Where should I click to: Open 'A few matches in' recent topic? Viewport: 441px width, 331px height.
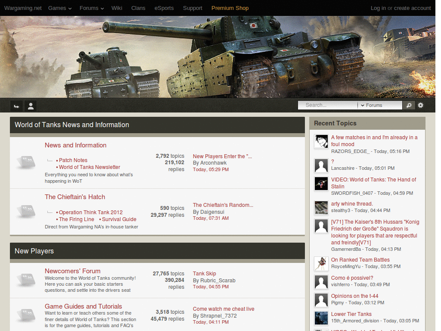coord(374,141)
